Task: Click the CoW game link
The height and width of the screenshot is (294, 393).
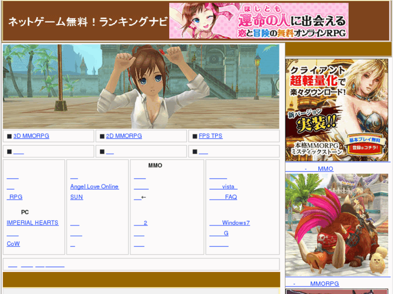Action: [x=13, y=244]
